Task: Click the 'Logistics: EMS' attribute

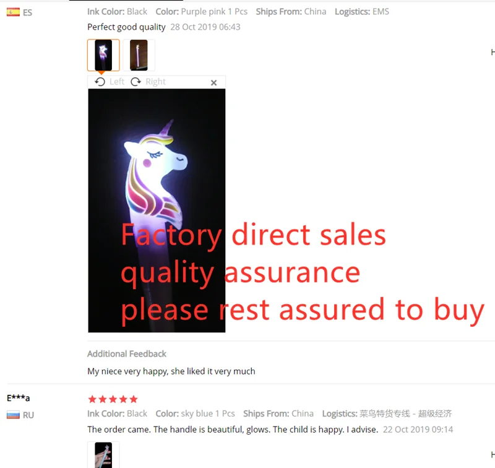Action: pyautogui.click(x=362, y=12)
